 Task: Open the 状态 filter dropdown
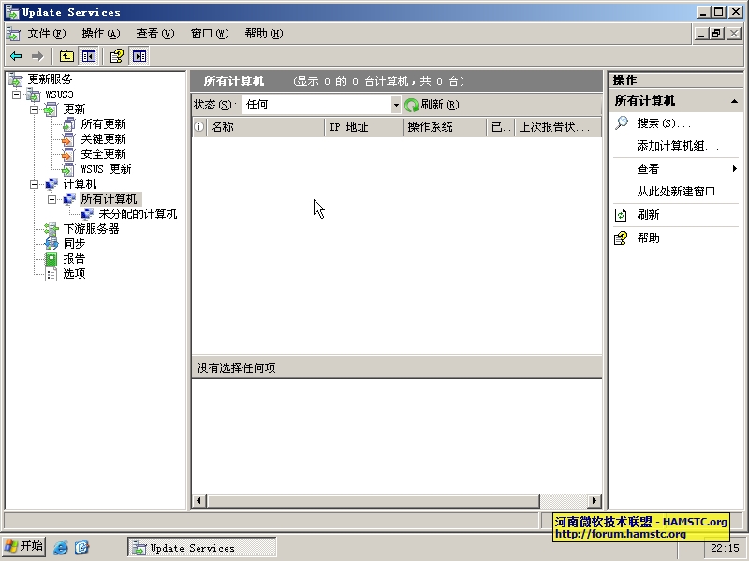[x=396, y=105]
